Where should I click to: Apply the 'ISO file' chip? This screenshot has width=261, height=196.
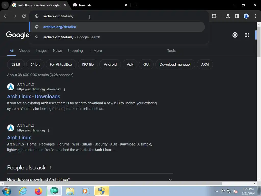point(88,64)
